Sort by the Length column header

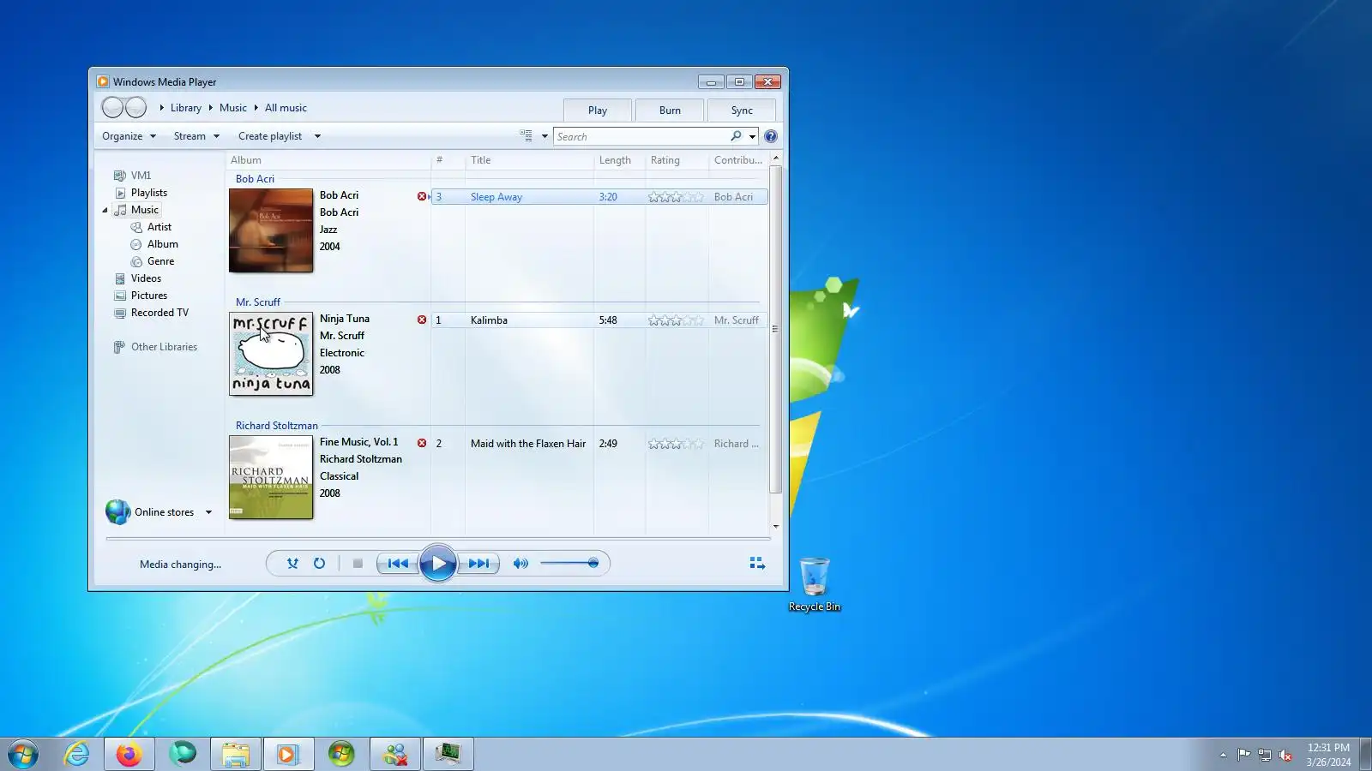618,160
